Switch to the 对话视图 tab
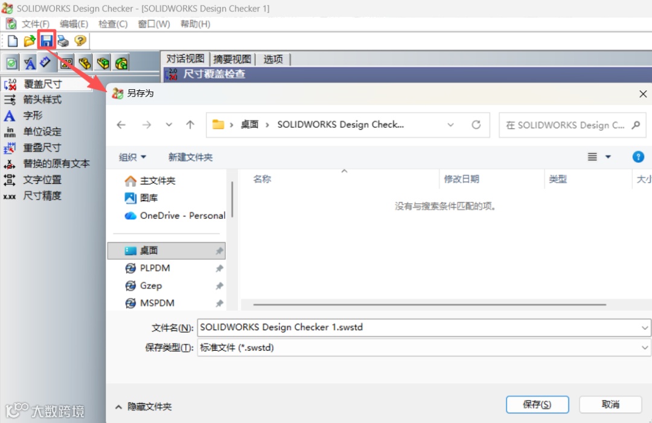This screenshot has height=423, width=652. [185, 59]
